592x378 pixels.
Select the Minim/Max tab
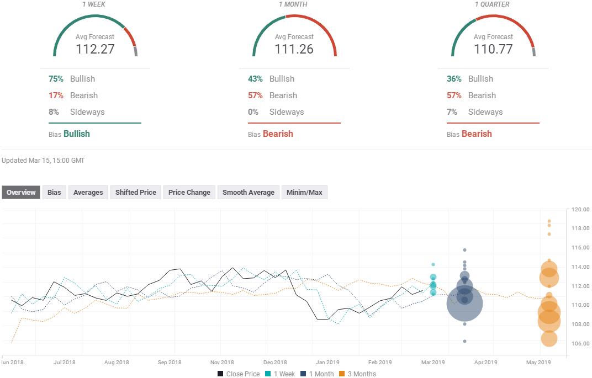[x=304, y=192]
